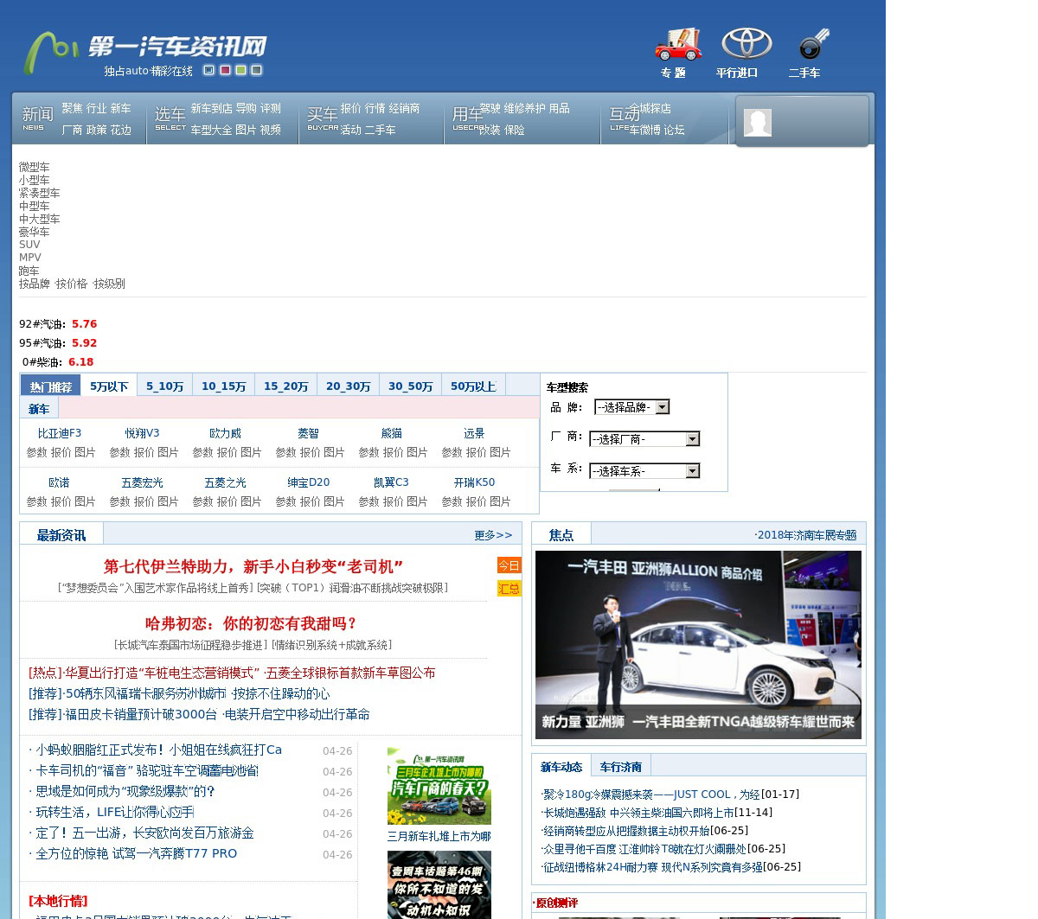Click 图片 under 远景
The width and height of the screenshot is (1038, 919).
click(500, 452)
